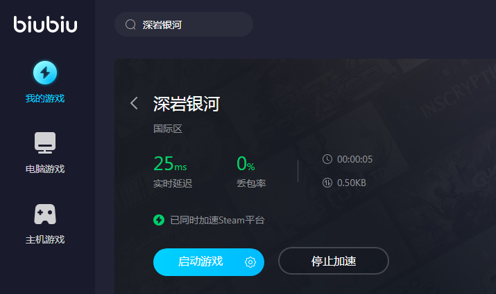Screen dimensions: 496x294
Task: Switch to 我的游戏 tab
Action: point(45,98)
